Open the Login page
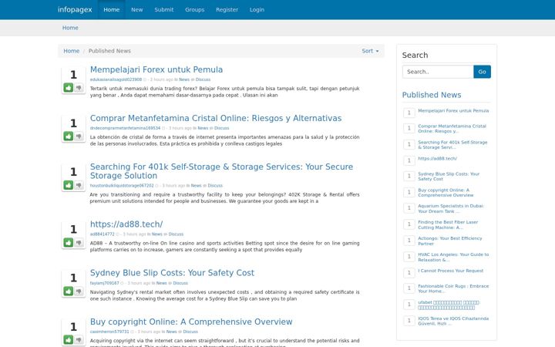Image resolution: width=555 pixels, height=347 pixels. [x=257, y=9]
